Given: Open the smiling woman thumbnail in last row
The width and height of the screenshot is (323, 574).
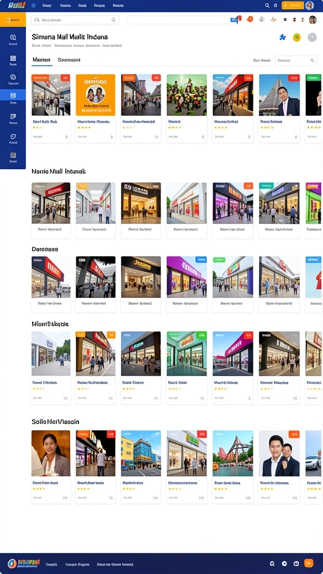Looking at the screenshot, I should pos(50,453).
